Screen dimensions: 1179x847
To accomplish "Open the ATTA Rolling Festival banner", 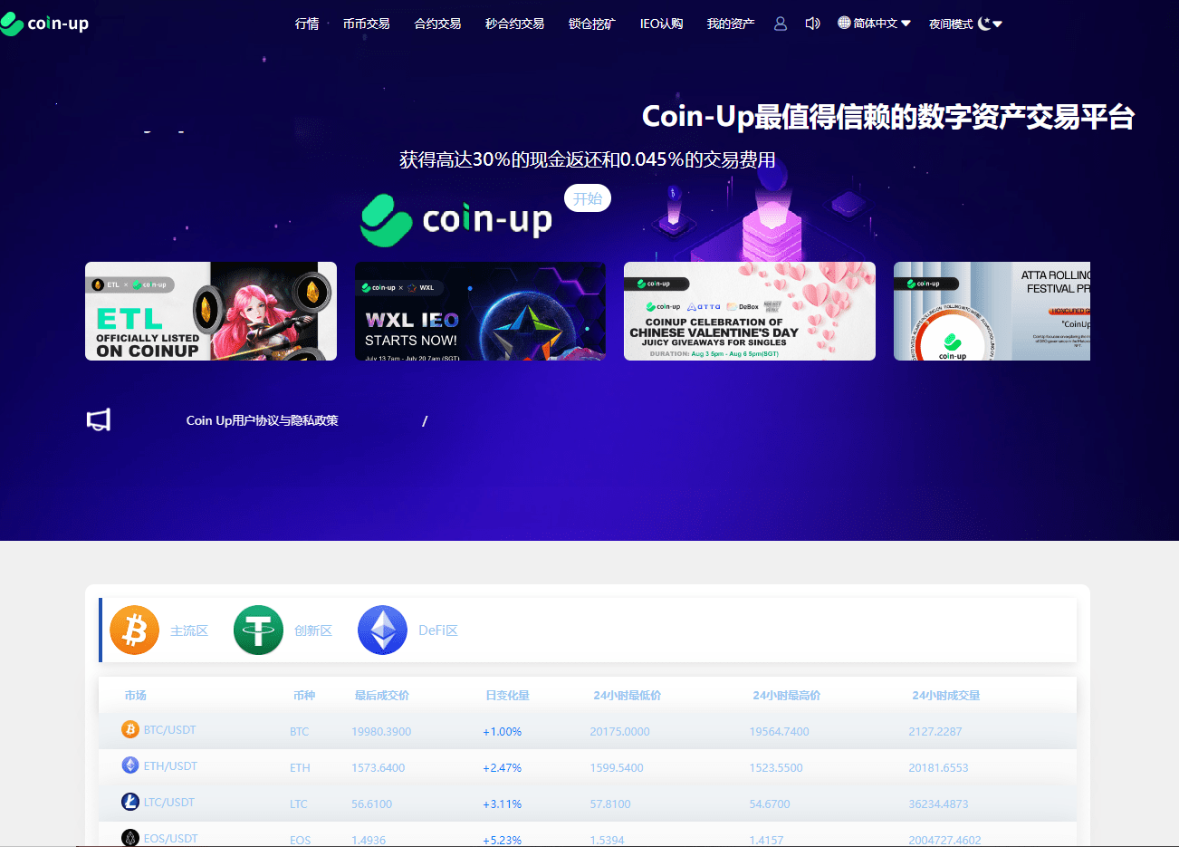I will [x=992, y=311].
